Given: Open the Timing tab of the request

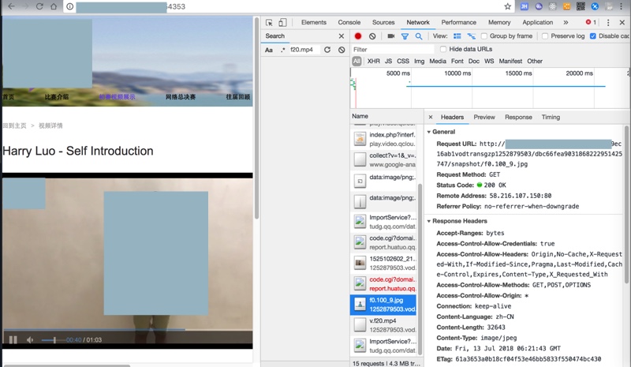Looking at the screenshot, I should click(x=551, y=117).
